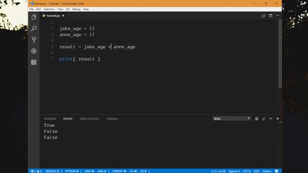Image resolution: width=308 pixels, height=173 pixels.
Task: Open the Debug view in activity bar
Action: point(34,51)
